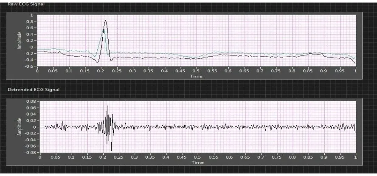The image size is (377, 176).
Task: Click the 0.15 tick on Raw ECG time axis
Action: pyautogui.click(x=85, y=71)
